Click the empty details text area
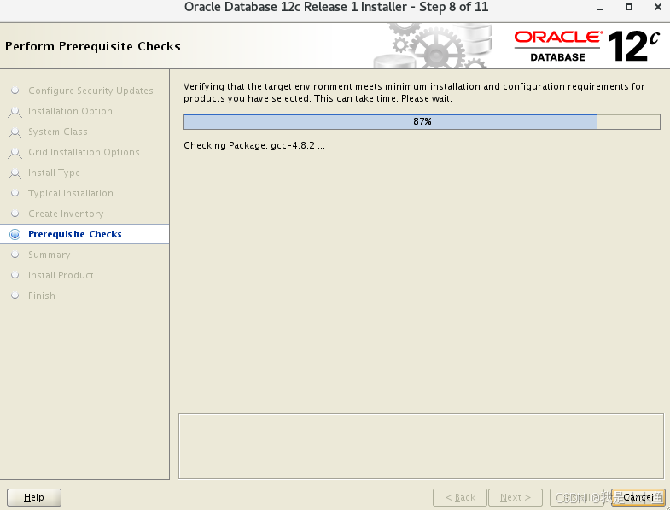 coord(421,446)
